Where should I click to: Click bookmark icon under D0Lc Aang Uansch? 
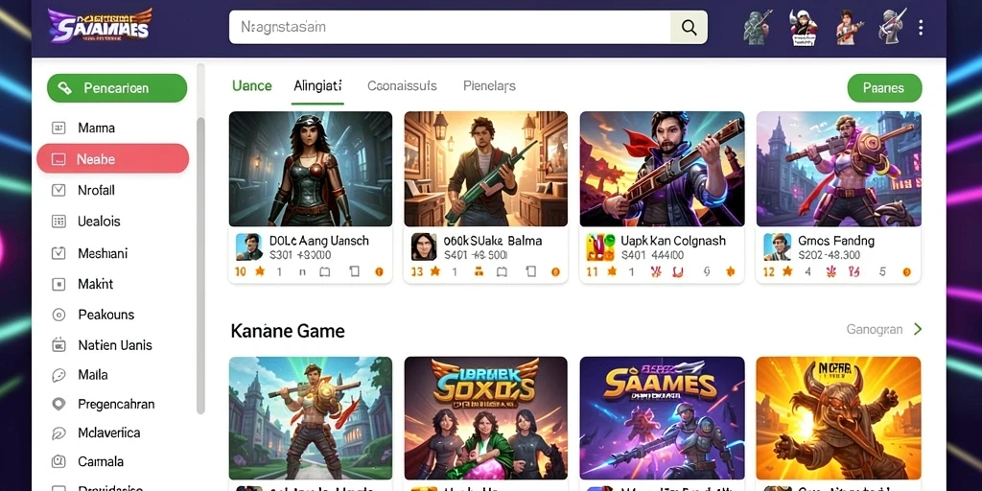[324, 271]
